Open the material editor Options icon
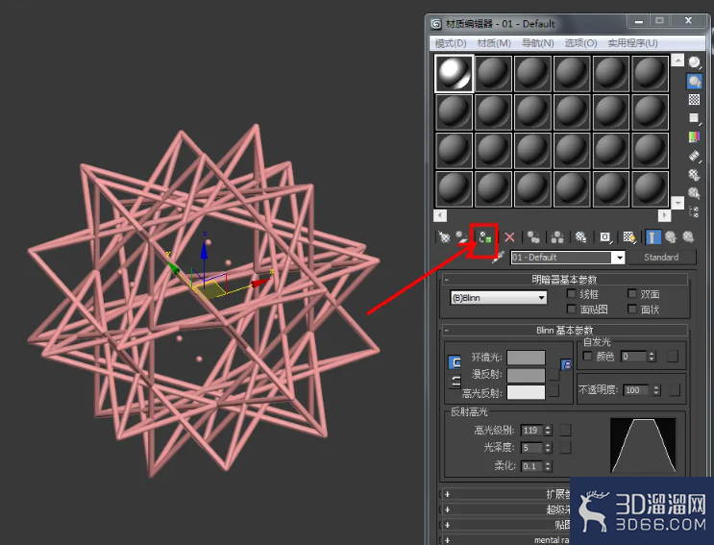This screenshot has width=714, height=545. pos(694,174)
